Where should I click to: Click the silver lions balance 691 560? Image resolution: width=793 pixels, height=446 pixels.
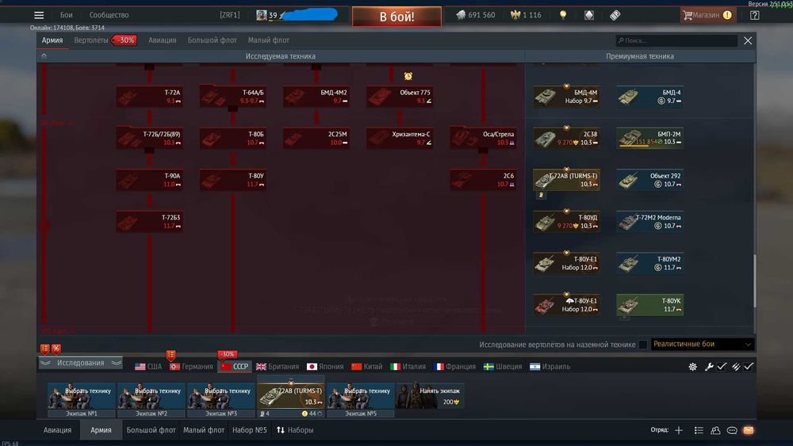pyautogui.click(x=475, y=15)
